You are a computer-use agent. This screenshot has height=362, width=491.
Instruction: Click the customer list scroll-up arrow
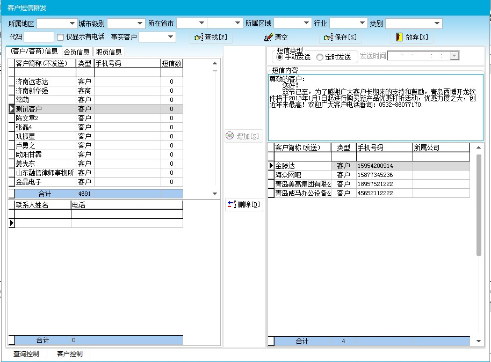point(215,63)
